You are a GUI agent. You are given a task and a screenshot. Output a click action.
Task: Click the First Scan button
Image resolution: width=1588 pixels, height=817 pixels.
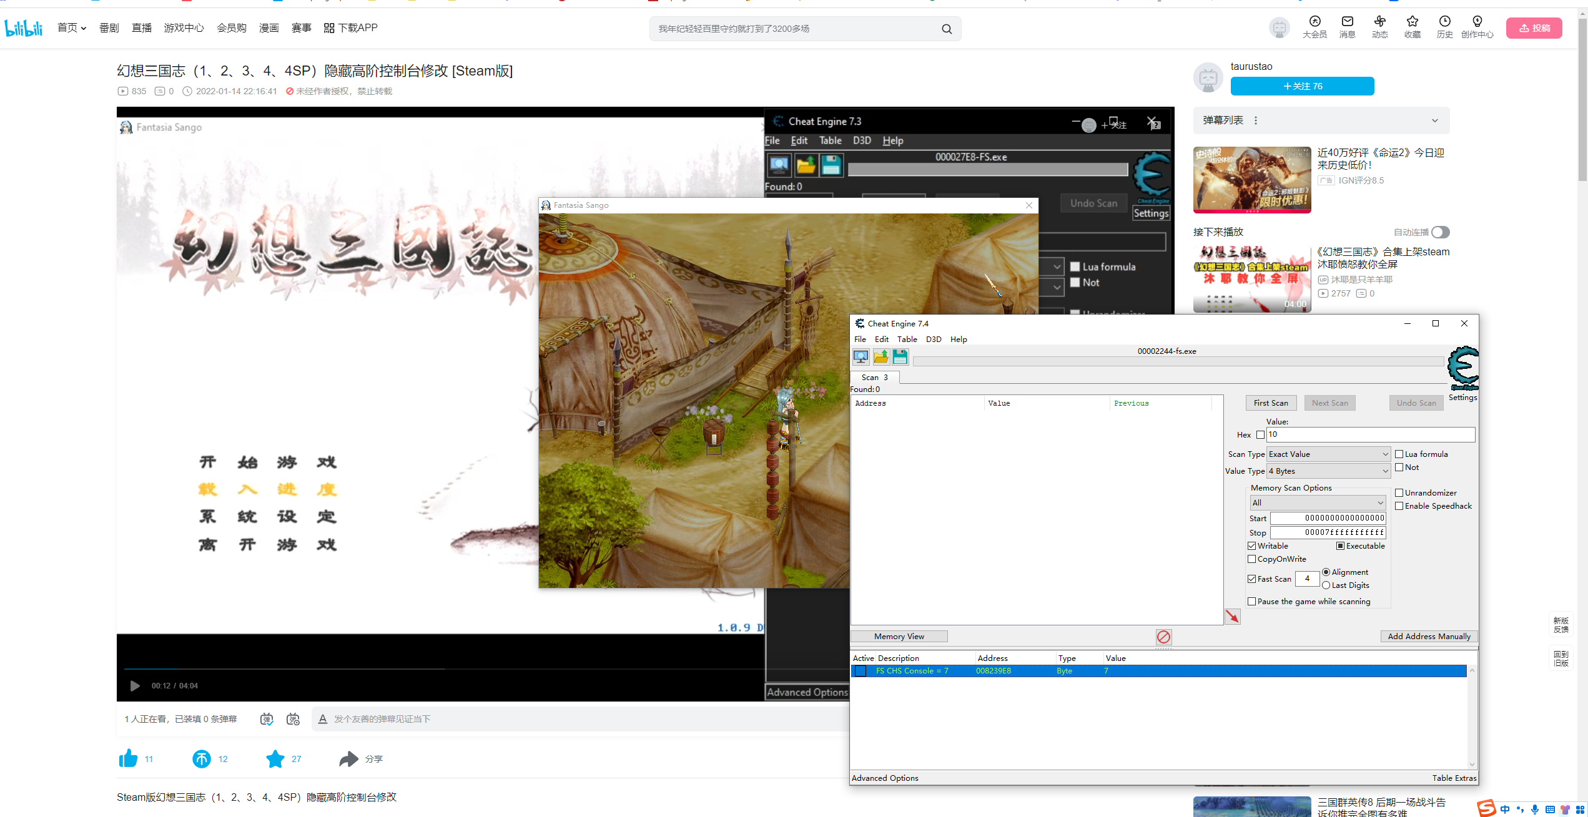pos(1270,403)
